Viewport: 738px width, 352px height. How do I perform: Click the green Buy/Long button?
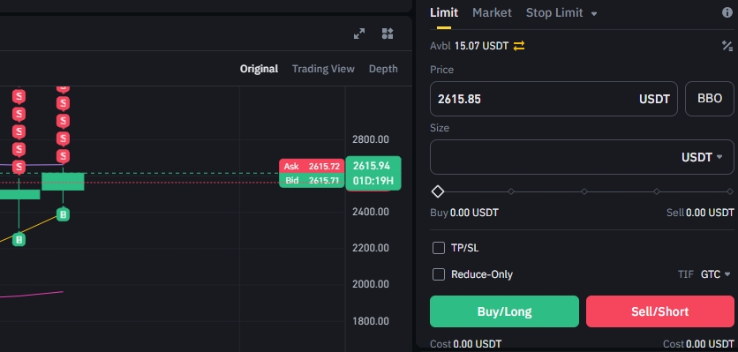[x=504, y=311]
